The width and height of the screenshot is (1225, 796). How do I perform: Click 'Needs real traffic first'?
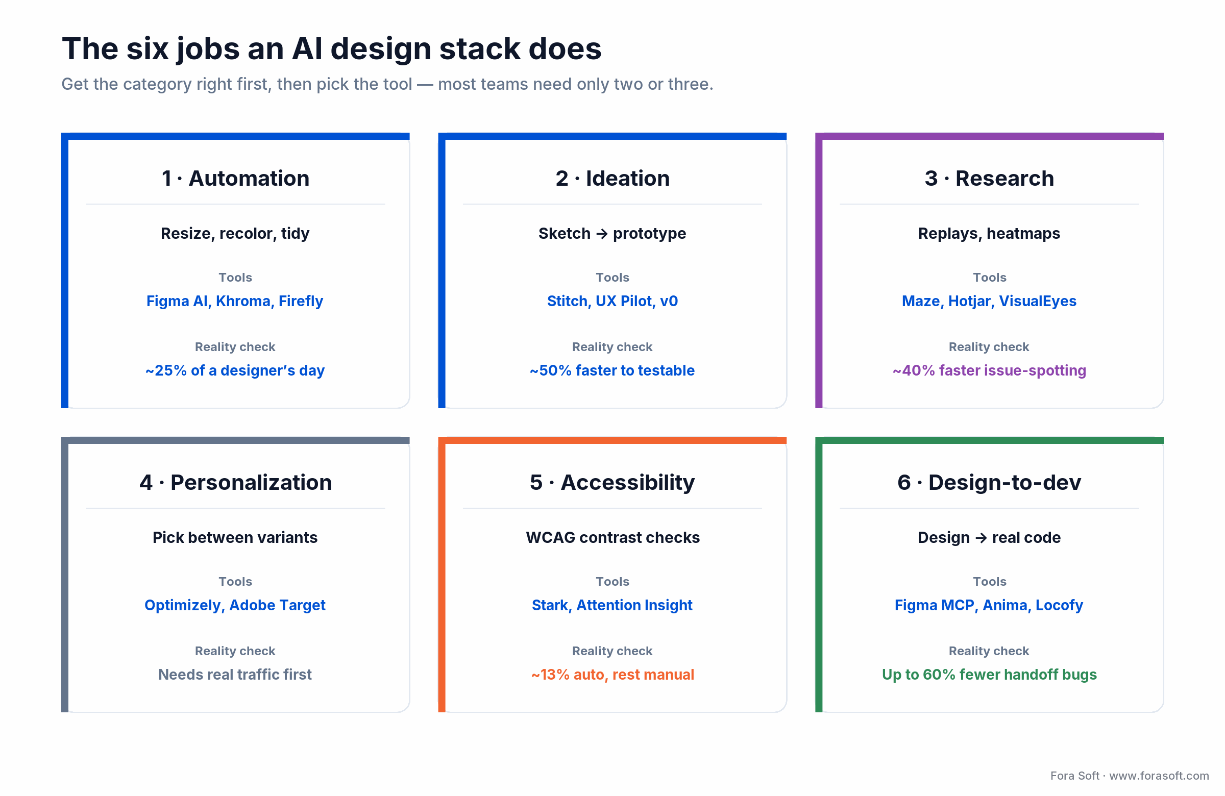pyautogui.click(x=235, y=675)
